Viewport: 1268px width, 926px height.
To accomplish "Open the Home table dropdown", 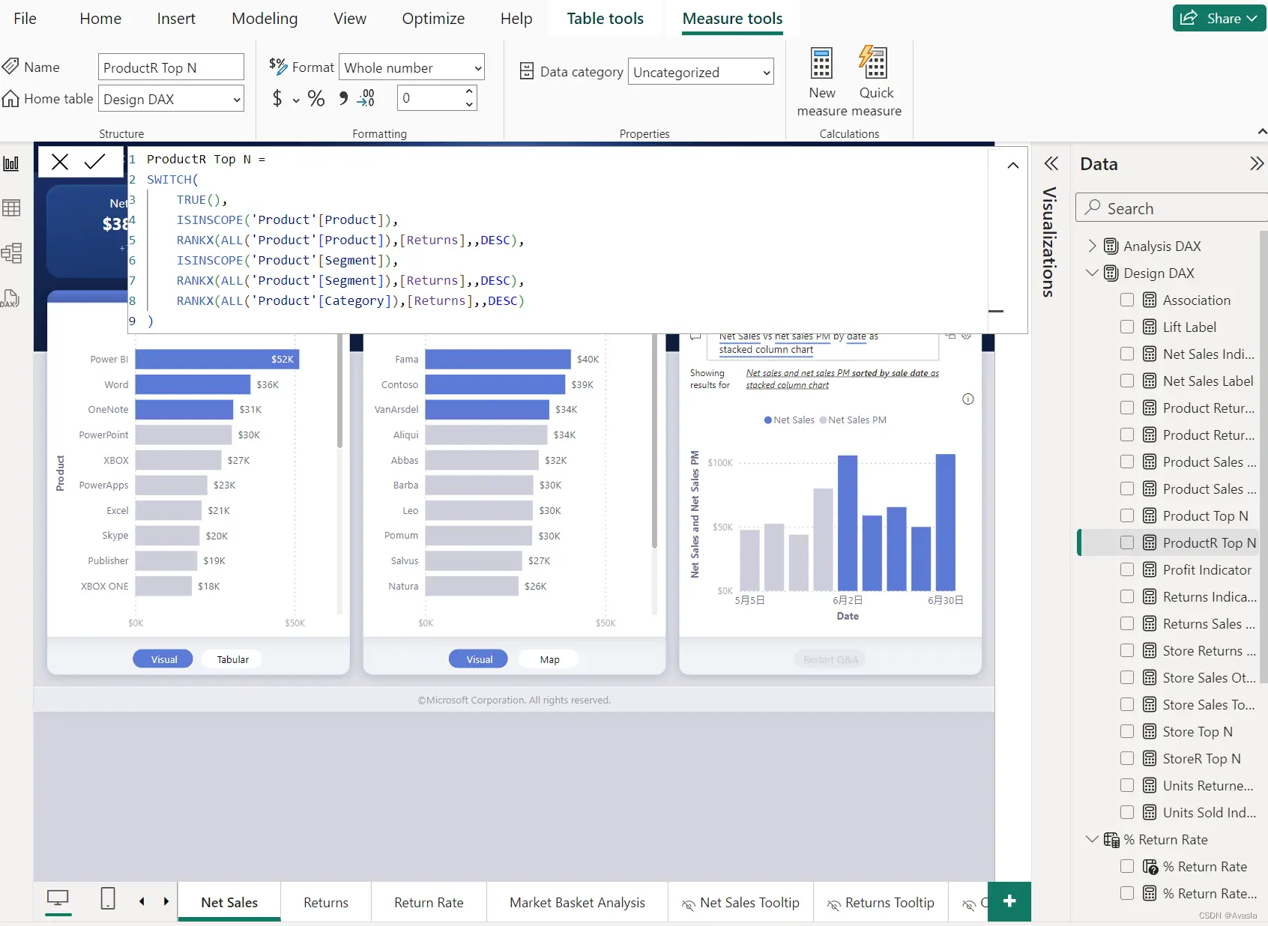I will (171, 99).
